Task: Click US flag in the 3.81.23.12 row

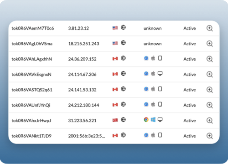Action: tap(115, 28)
